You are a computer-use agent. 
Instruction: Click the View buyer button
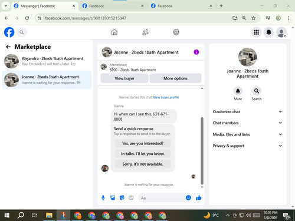[x=124, y=78]
